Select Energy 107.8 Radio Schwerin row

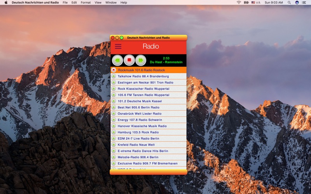[149, 120]
